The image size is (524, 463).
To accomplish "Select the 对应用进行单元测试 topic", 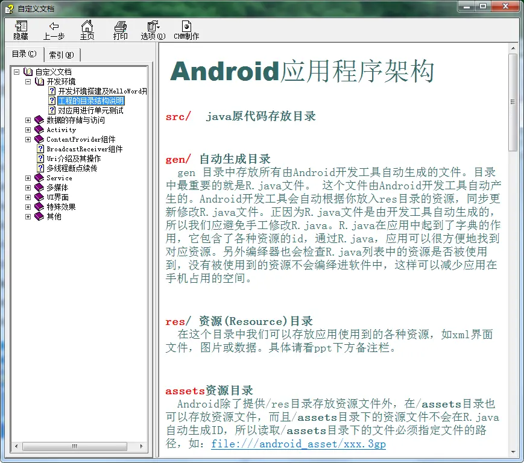I will [90, 110].
